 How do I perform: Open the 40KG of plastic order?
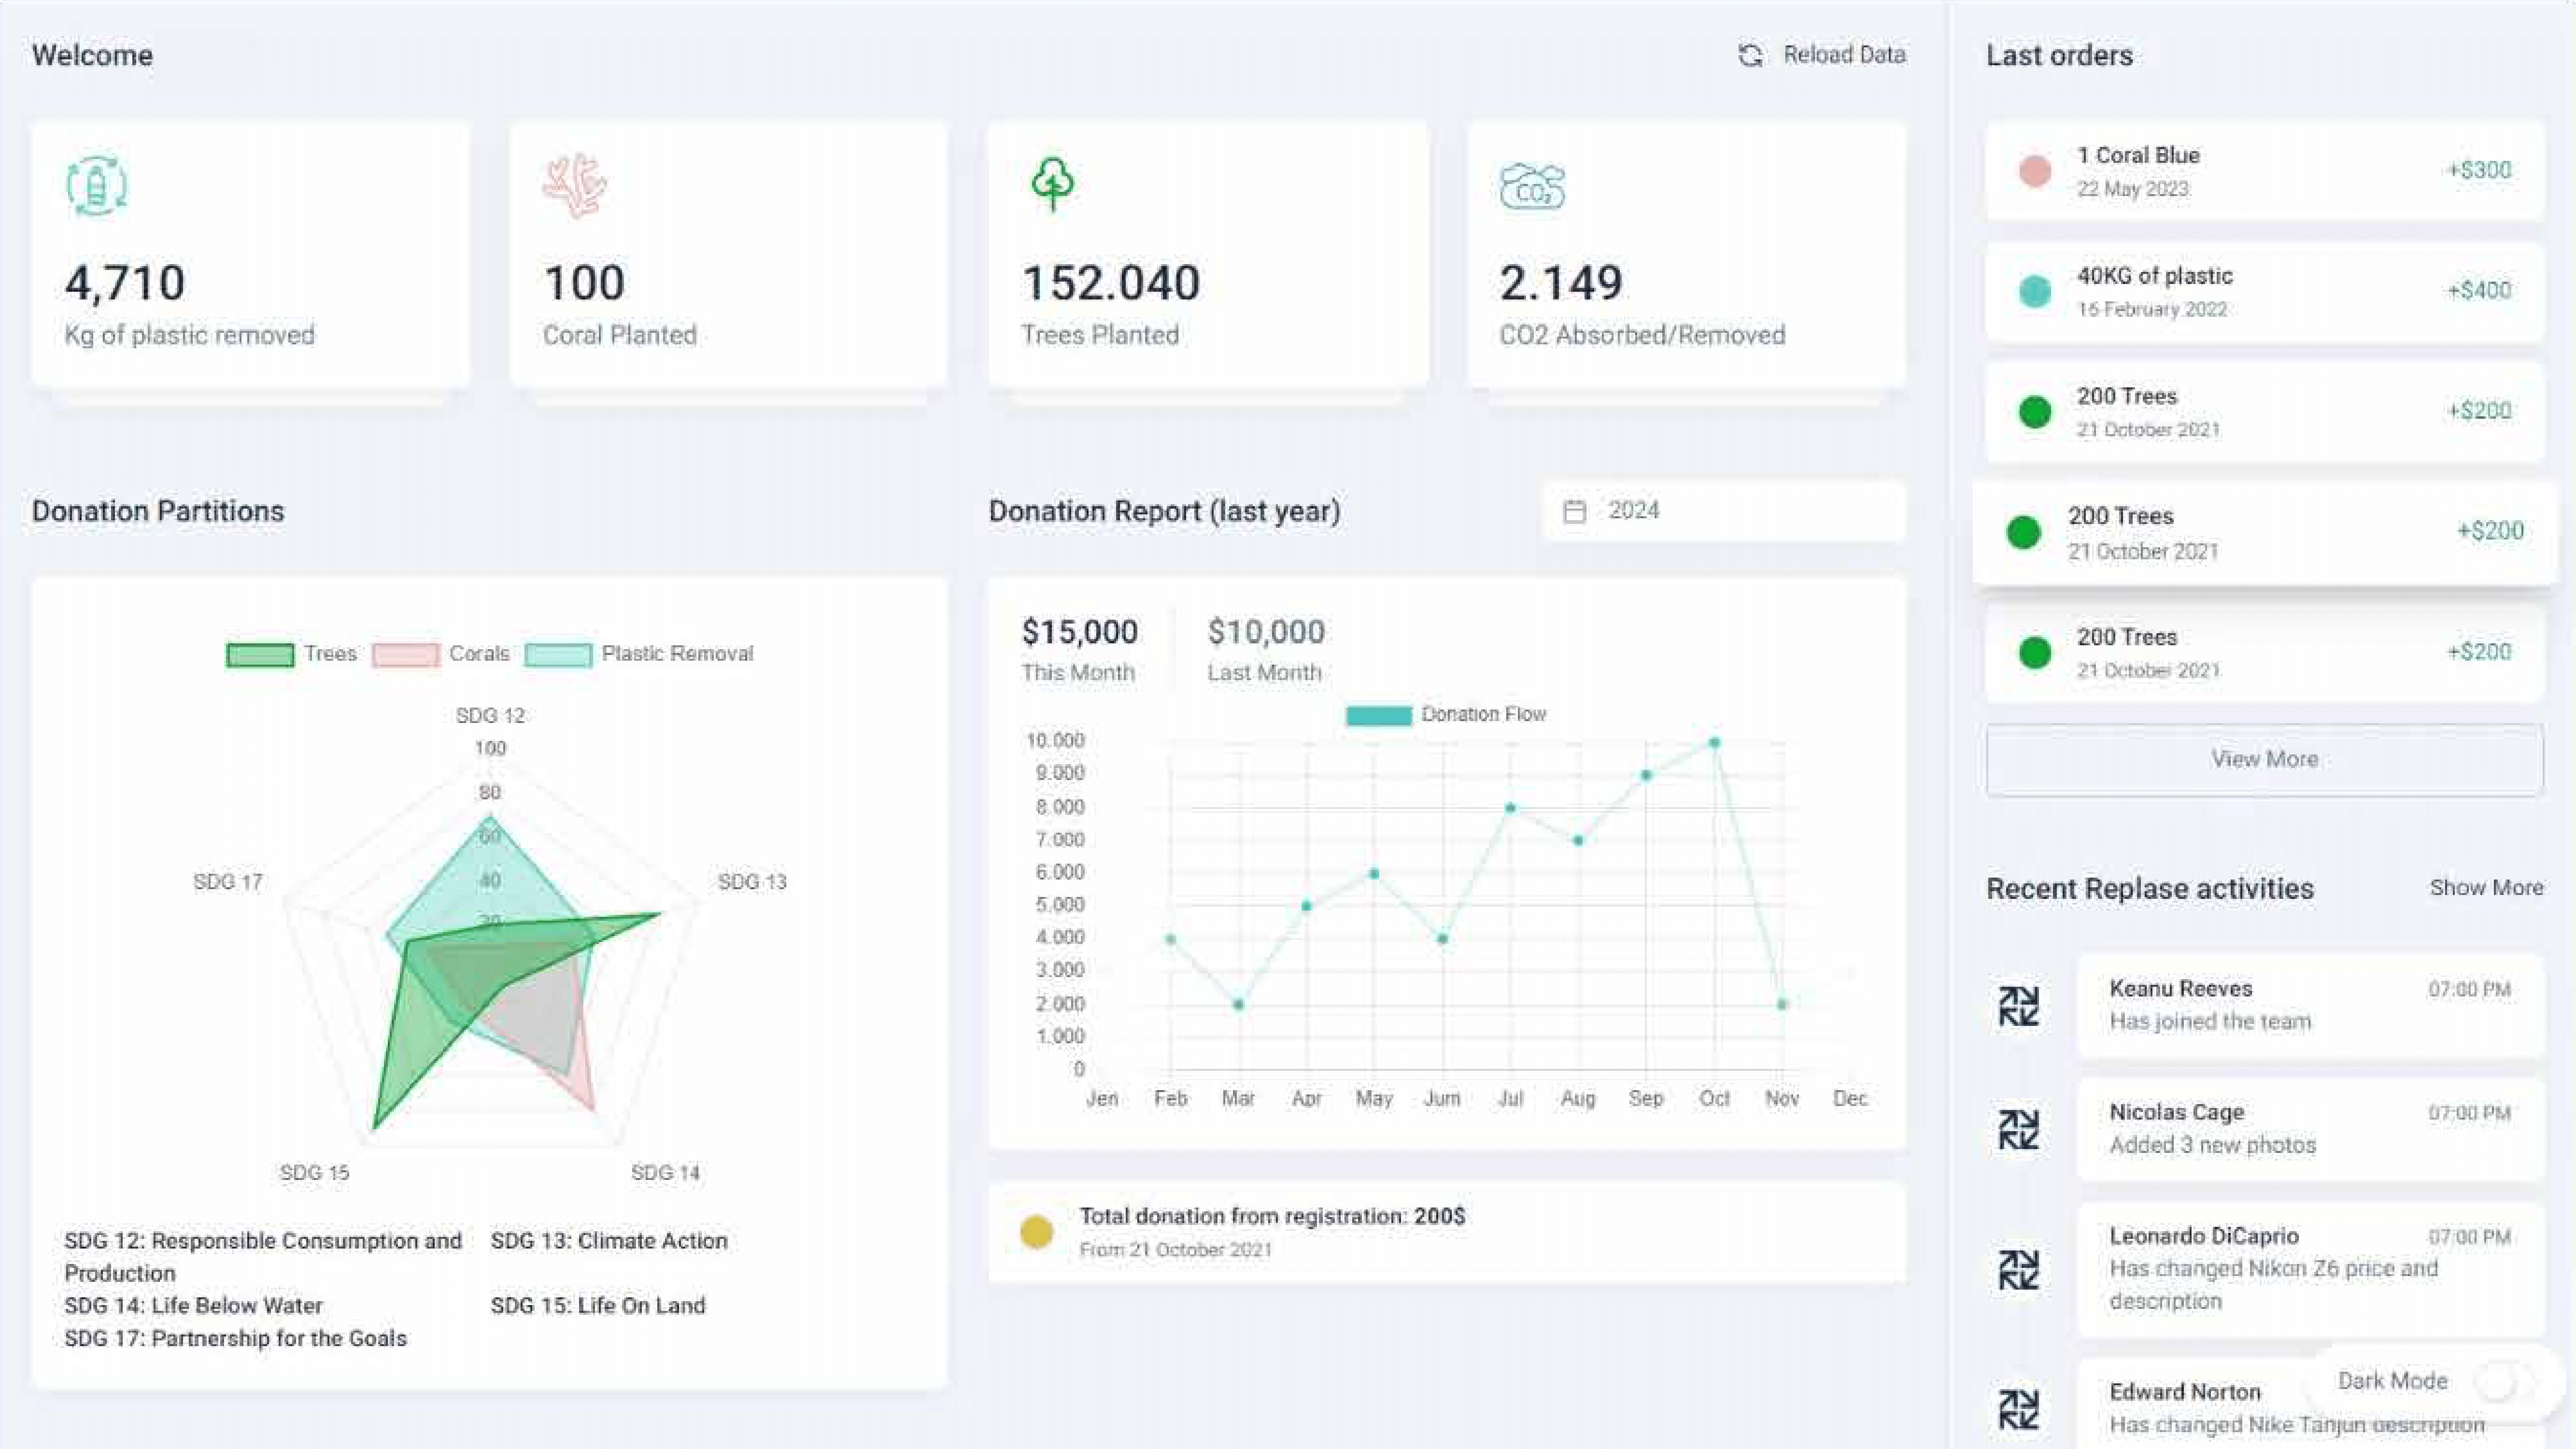(x=2264, y=291)
